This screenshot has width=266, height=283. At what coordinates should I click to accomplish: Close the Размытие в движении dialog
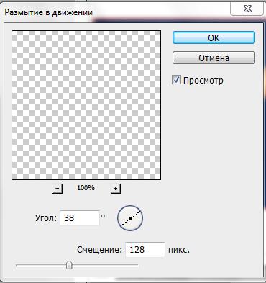click(x=247, y=9)
